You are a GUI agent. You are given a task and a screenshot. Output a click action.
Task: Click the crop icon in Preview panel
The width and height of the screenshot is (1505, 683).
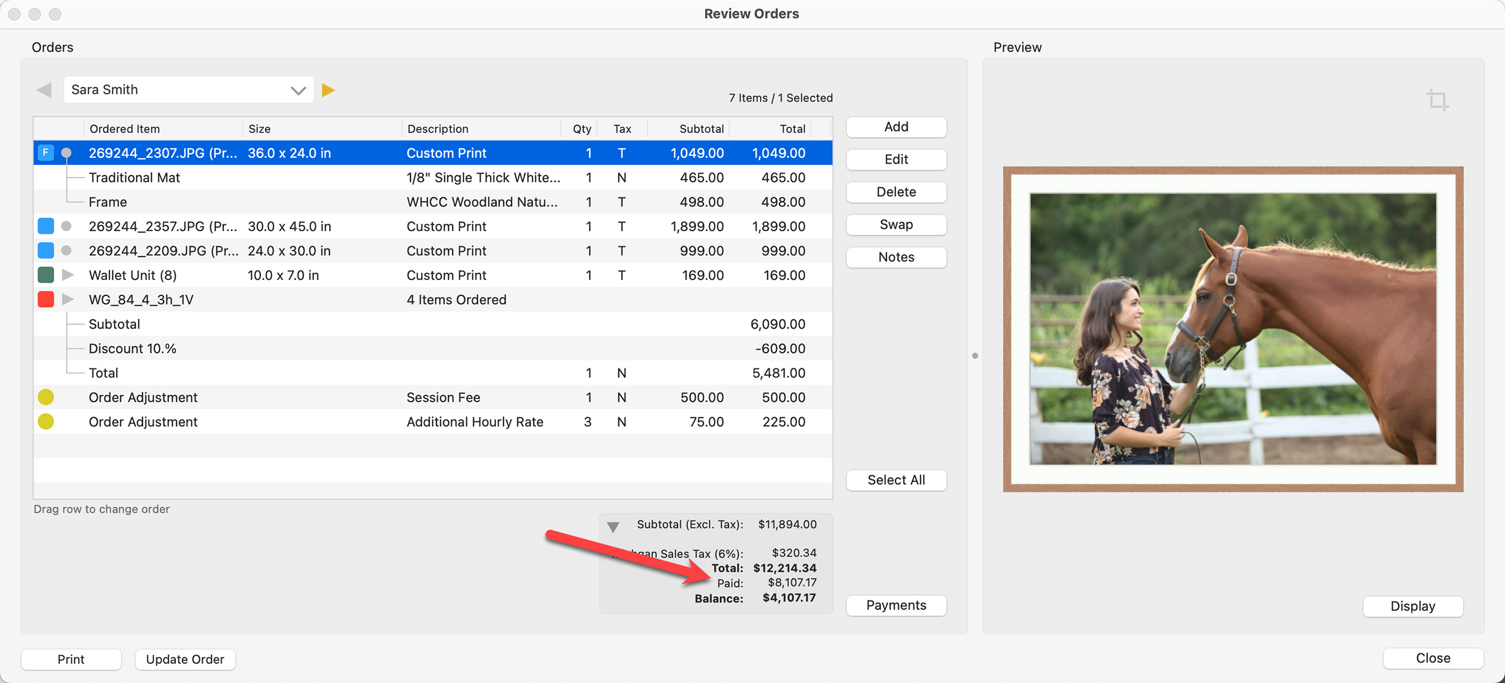(x=1437, y=100)
